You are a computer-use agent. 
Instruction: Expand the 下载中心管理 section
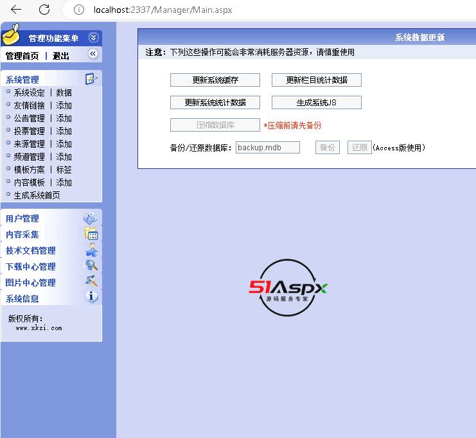[30, 267]
